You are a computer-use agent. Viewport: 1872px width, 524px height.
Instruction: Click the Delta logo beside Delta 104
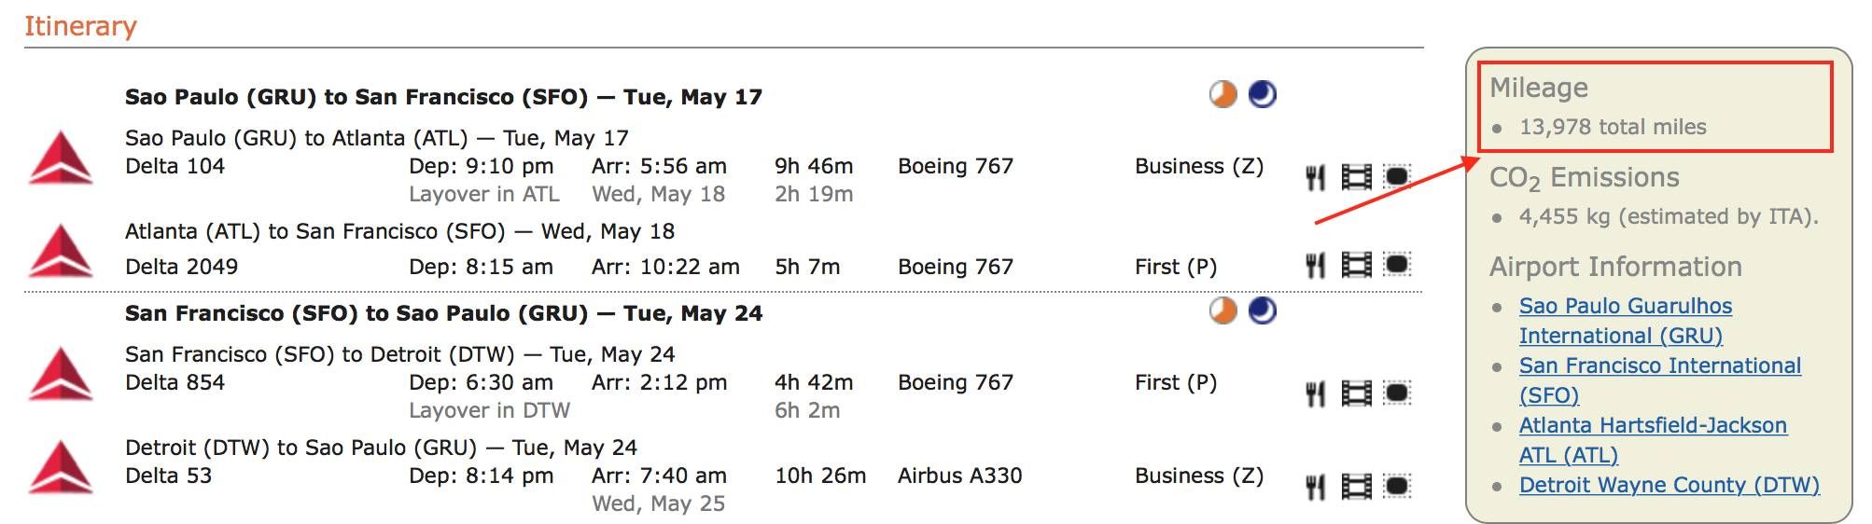point(61,159)
